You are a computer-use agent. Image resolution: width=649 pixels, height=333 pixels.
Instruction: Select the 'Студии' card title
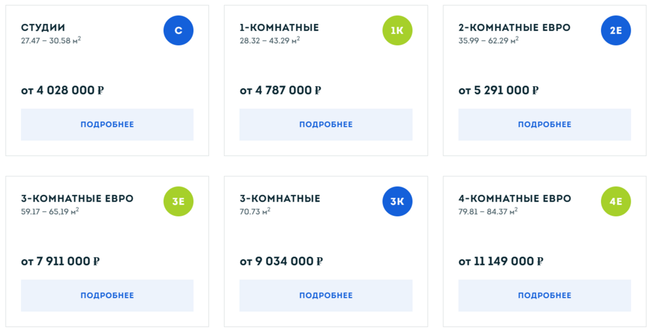pos(43,28)
